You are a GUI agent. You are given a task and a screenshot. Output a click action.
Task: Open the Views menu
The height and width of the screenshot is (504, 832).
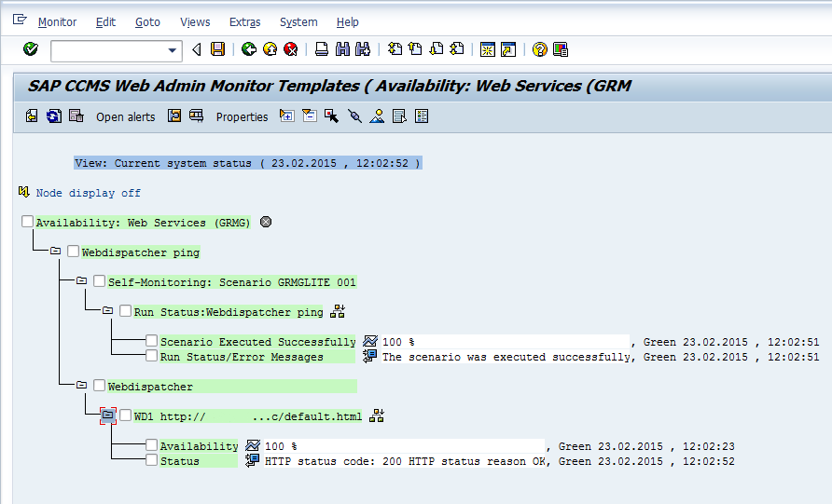click(x=195, y=22)
